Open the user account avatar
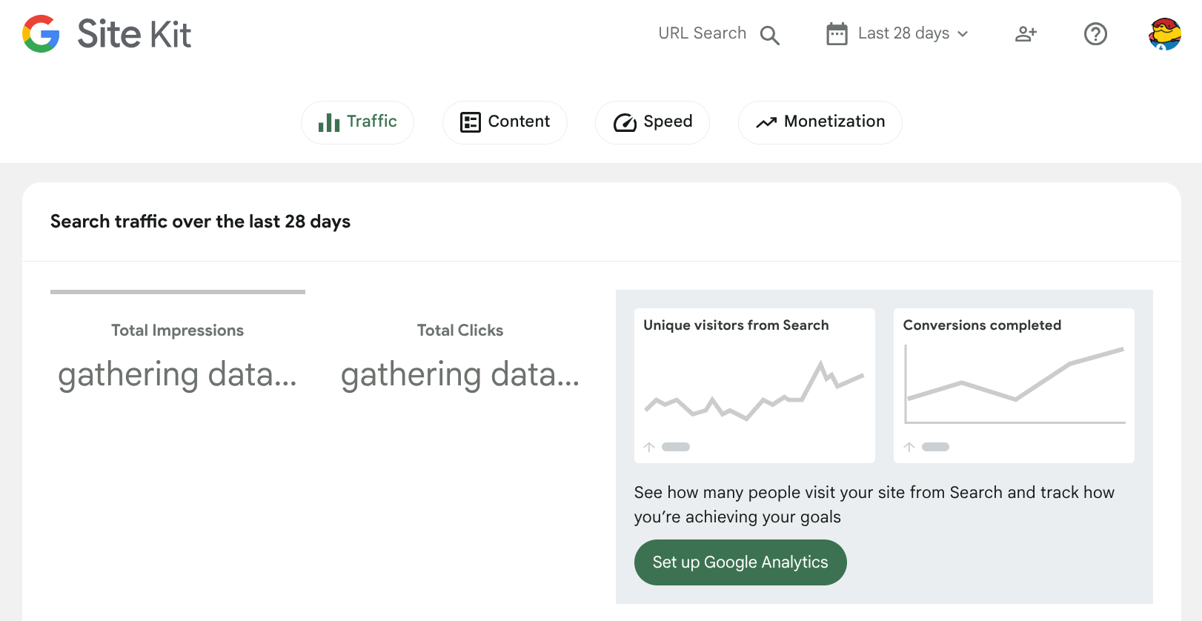The height and width of the screenshot is (621, 1202). point(1165,34)
